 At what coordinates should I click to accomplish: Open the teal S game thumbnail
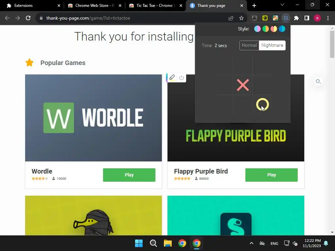[236, 216]
